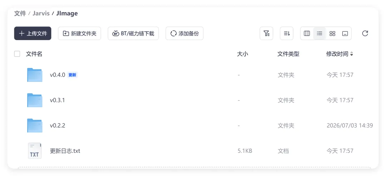The image size is (386, 176).
Task: Open the v0.4.0 folder icon
Action: click(35, 75)
